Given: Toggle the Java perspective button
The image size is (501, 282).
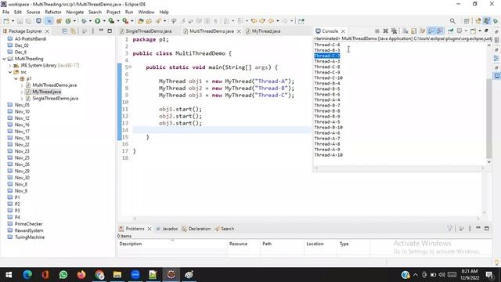Looking at the screenshot, I should point(487,21).
